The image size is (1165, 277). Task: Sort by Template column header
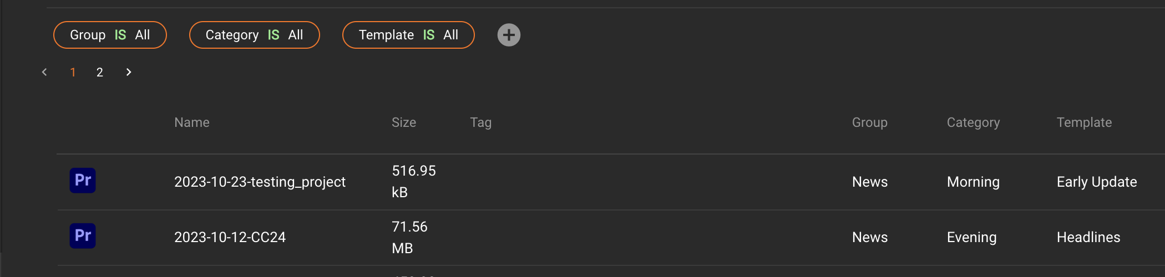click(x=1084, y=122)
